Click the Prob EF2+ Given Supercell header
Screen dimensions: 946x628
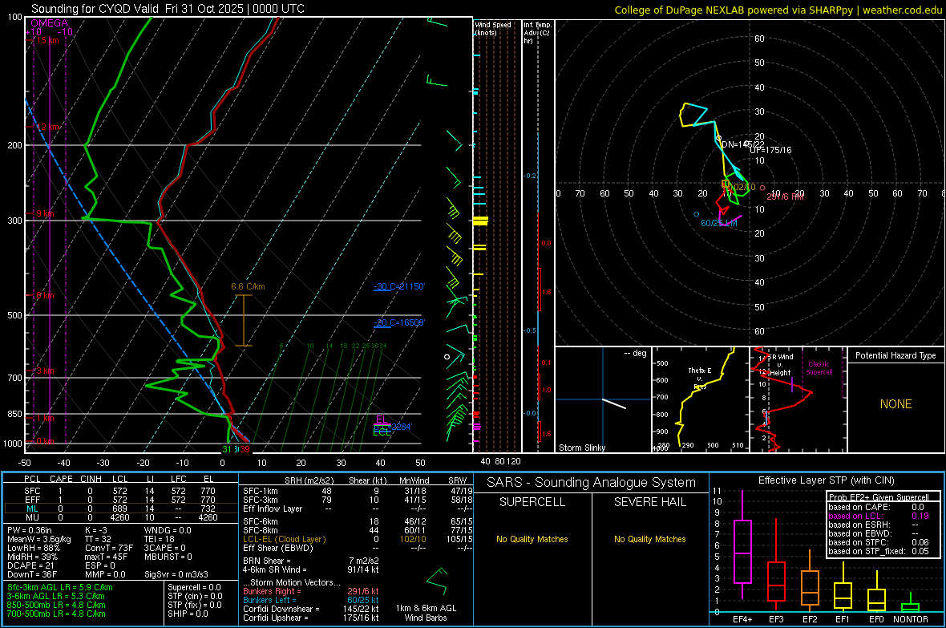coord(879,497)
